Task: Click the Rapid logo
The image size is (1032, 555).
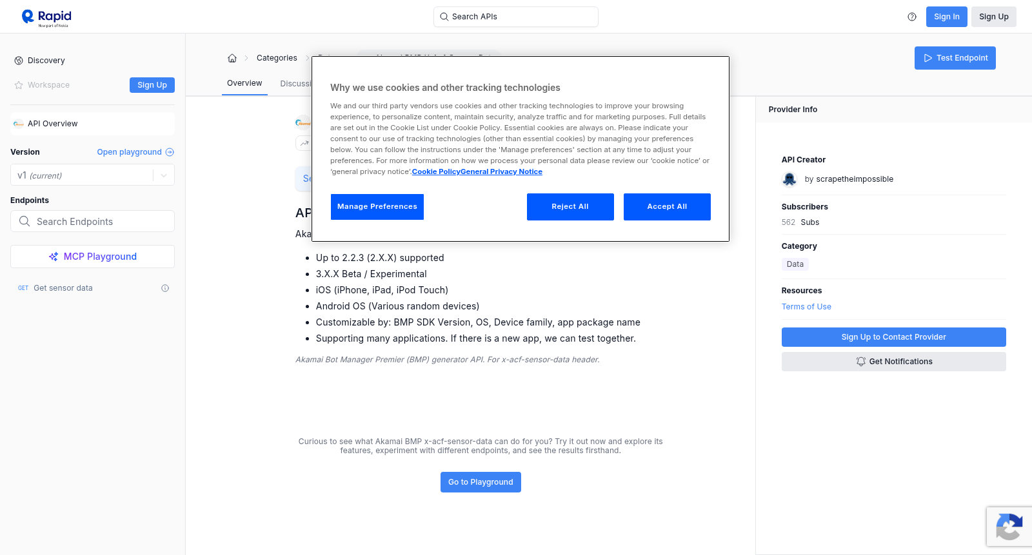Action: pos(46,17)
